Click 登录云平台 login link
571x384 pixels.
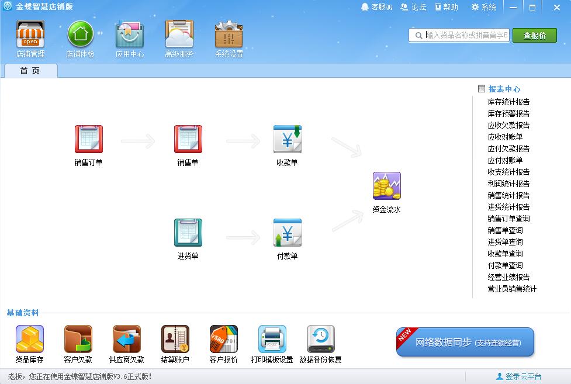[x=519, y=376]
